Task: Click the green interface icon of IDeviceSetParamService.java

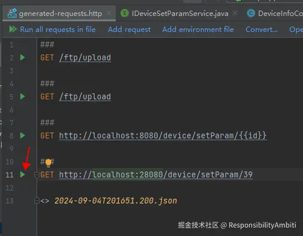Action: tap(125, 13)
